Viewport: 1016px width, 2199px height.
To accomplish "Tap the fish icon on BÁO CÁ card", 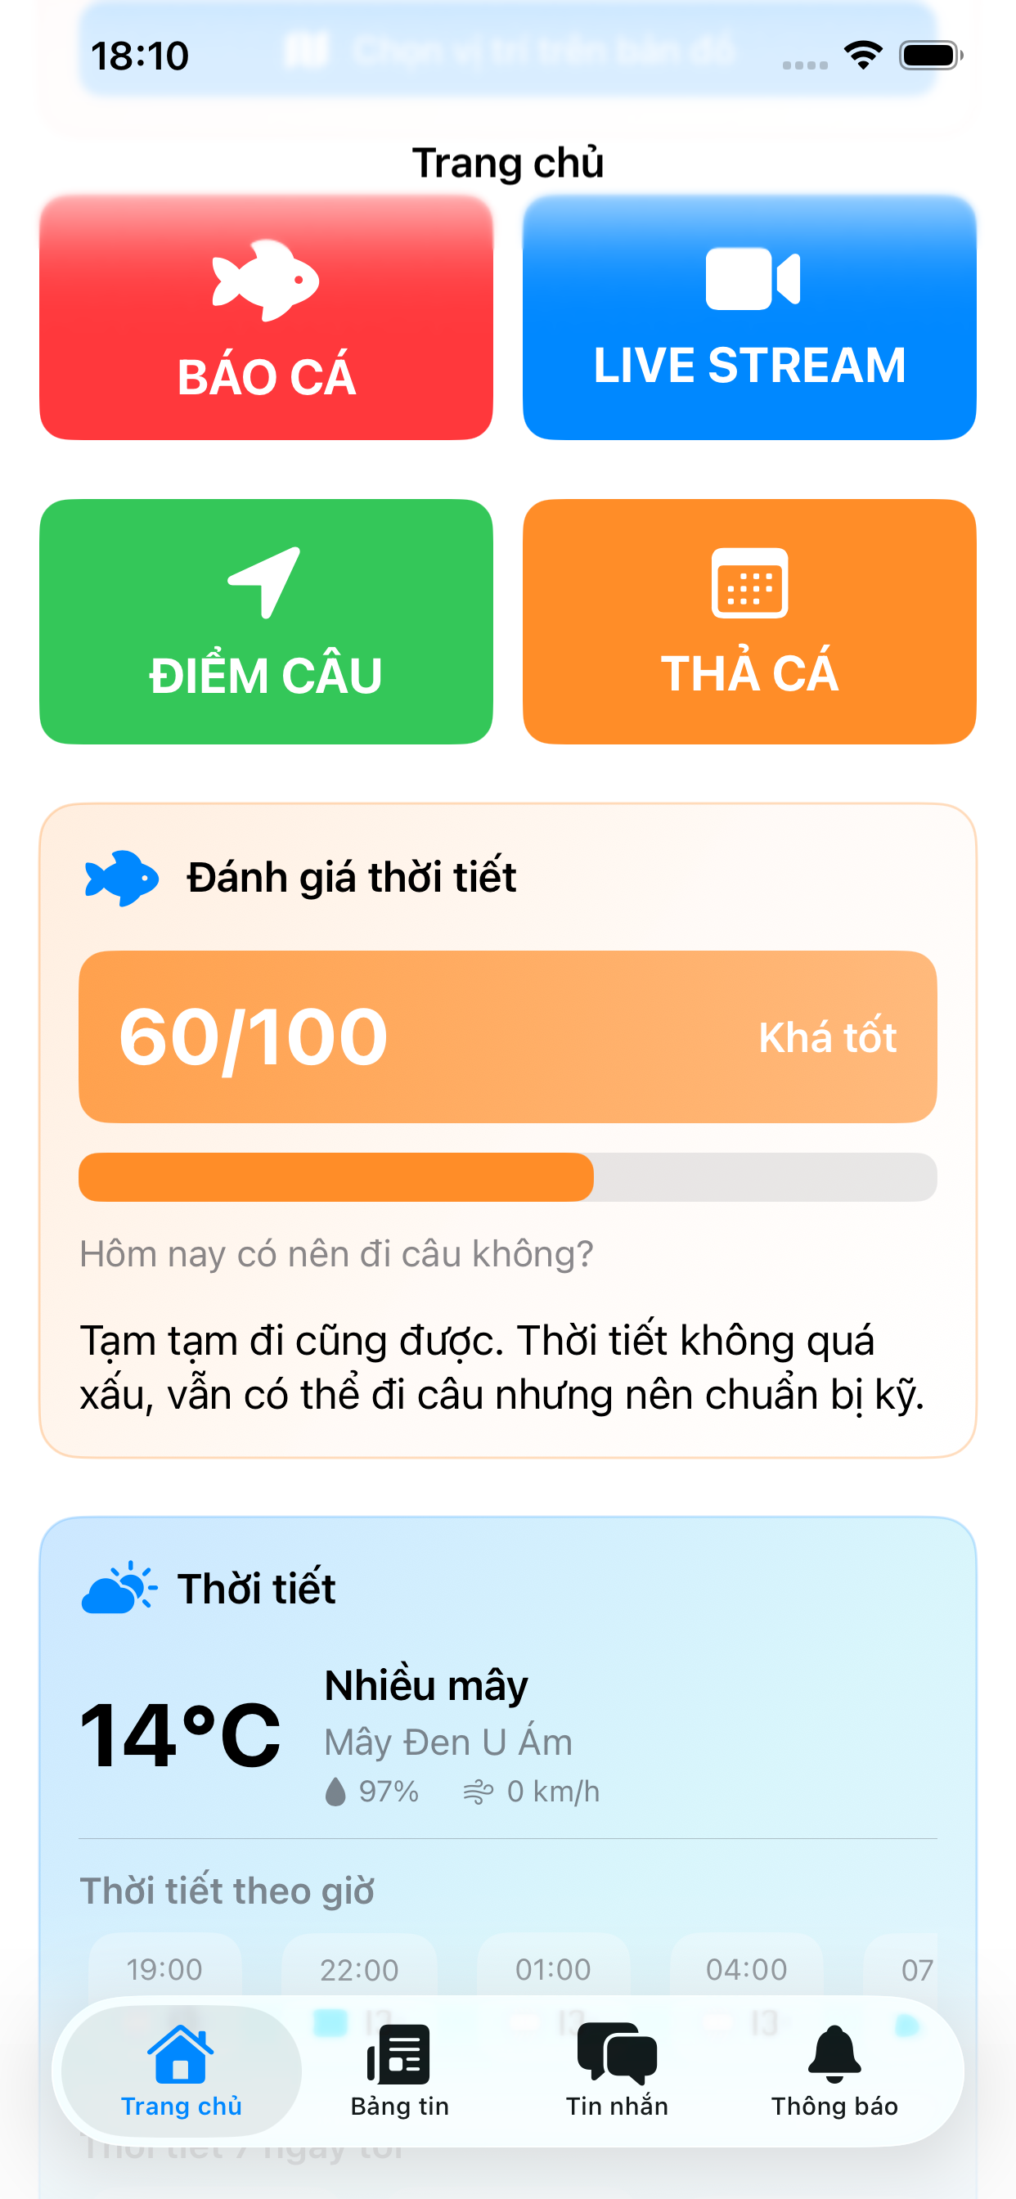I will tap(265, 281).
